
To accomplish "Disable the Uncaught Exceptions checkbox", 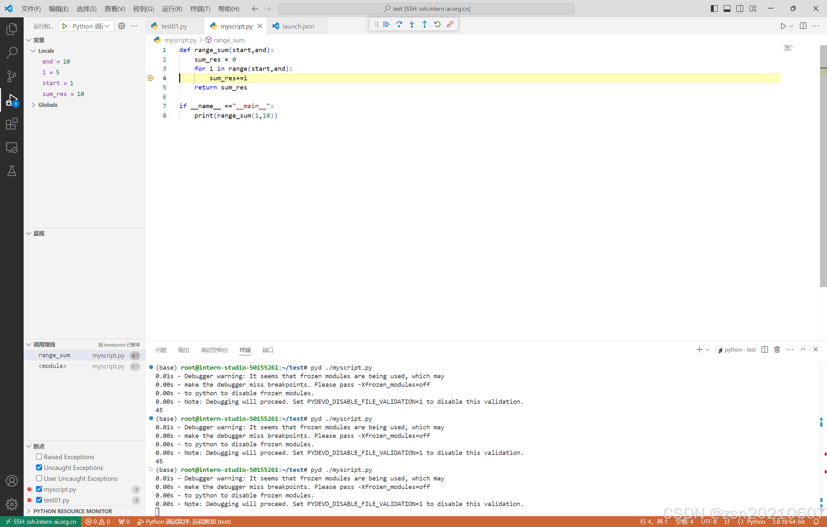I will (39, 467).
